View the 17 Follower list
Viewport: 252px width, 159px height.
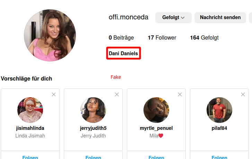pyautogui.click(x=162, y=37)
